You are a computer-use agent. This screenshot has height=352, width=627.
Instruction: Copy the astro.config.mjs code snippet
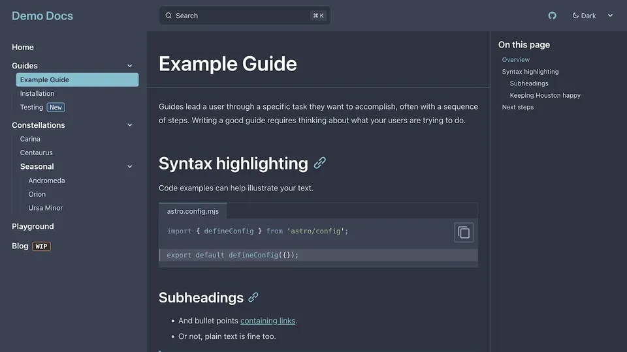[x=464, y=233]
